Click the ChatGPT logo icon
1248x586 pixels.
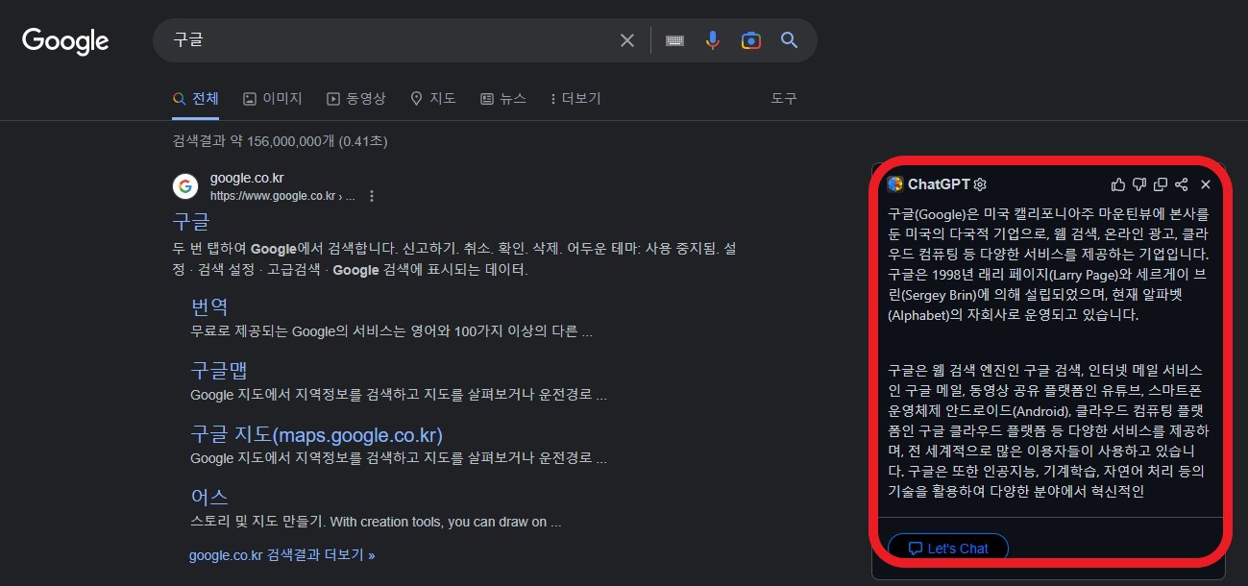[x=895, y=184]
